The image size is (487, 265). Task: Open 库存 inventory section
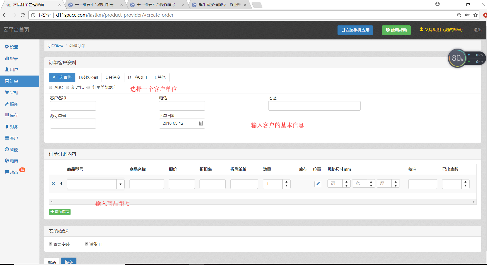tap(12, 115)
